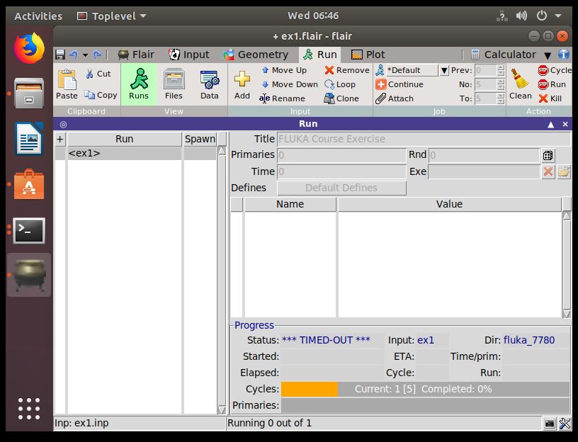Adjust the To cycle stepper

coord(500,98)
